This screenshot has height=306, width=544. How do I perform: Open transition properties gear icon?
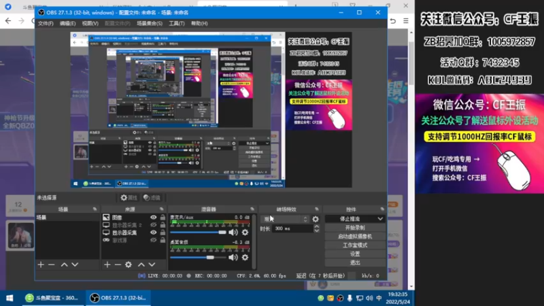[x=316, y=219]
